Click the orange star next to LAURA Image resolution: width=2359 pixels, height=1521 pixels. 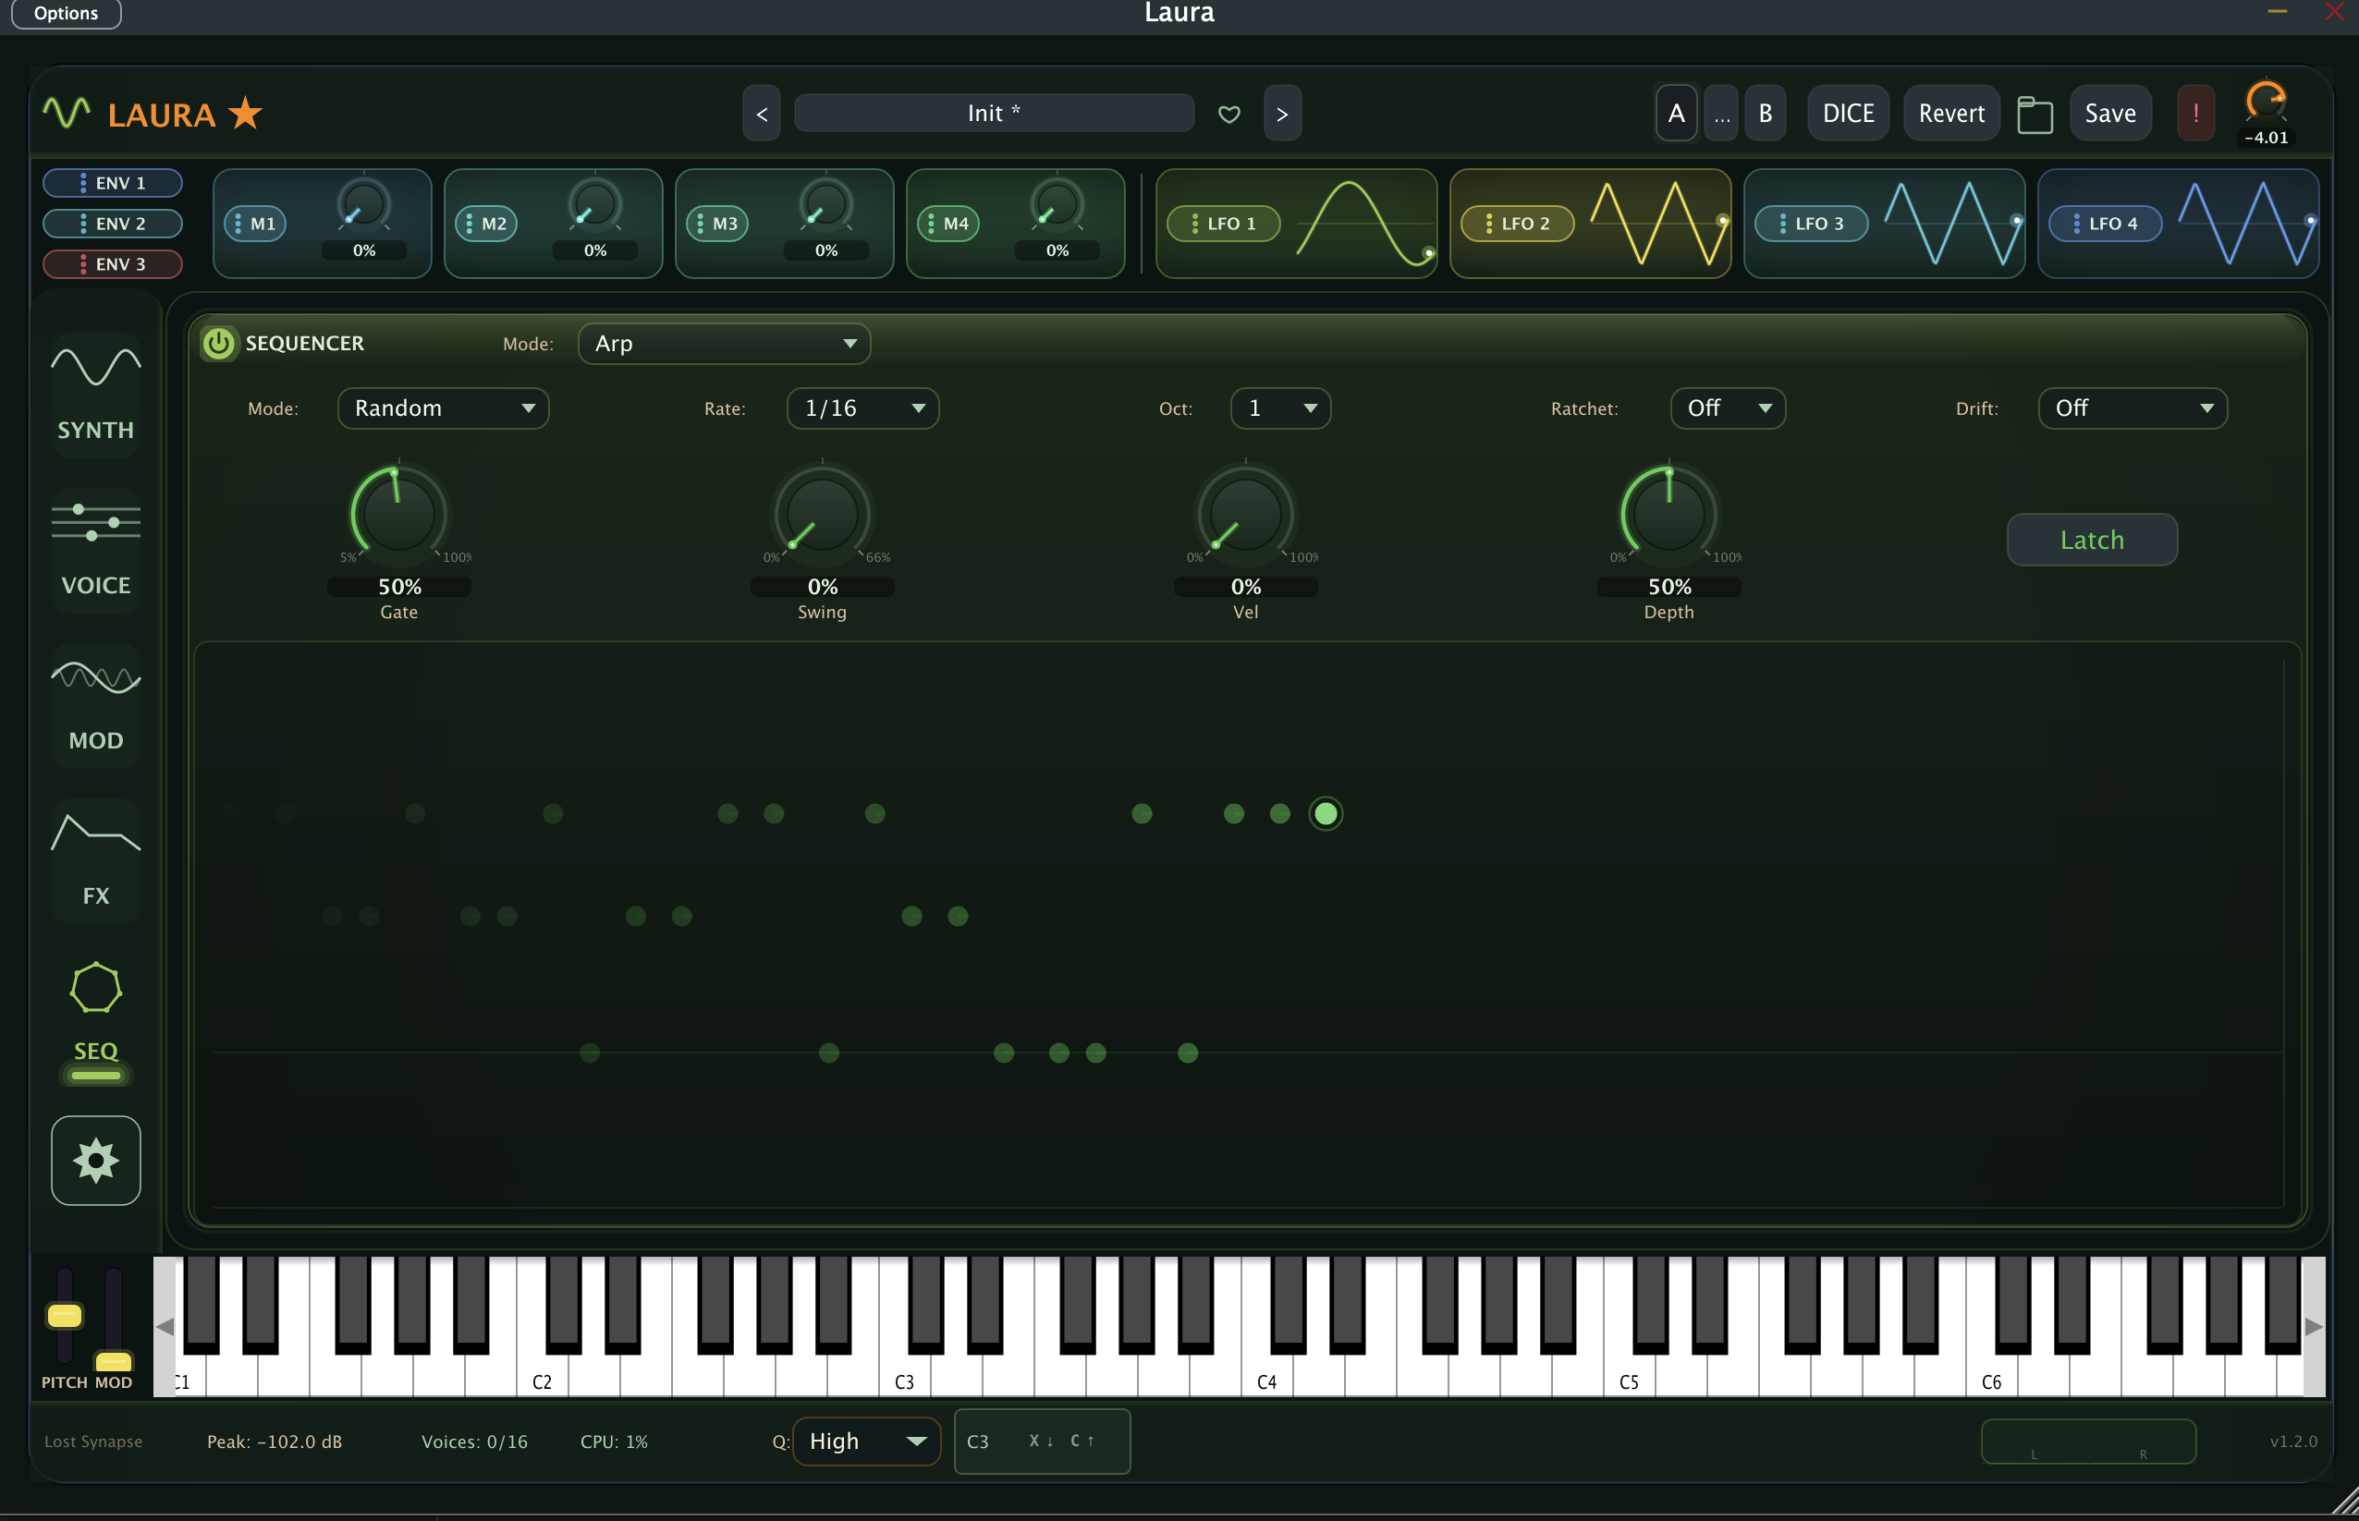tap(245, 114)
